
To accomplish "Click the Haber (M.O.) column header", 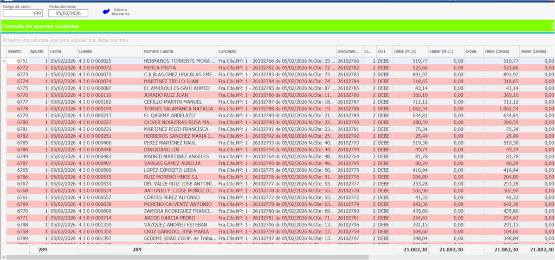I will click(x=446, y=51).
